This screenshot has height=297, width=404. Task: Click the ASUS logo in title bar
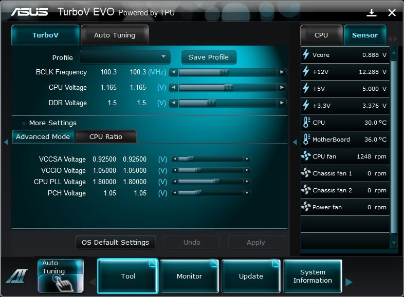[29, 12]
